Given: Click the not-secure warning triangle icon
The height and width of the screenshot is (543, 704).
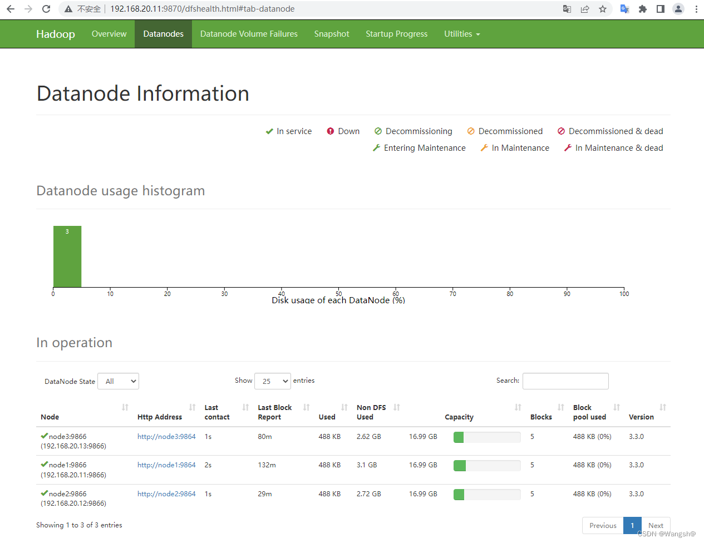Looking at the screenshot, I should coord(68,9).
